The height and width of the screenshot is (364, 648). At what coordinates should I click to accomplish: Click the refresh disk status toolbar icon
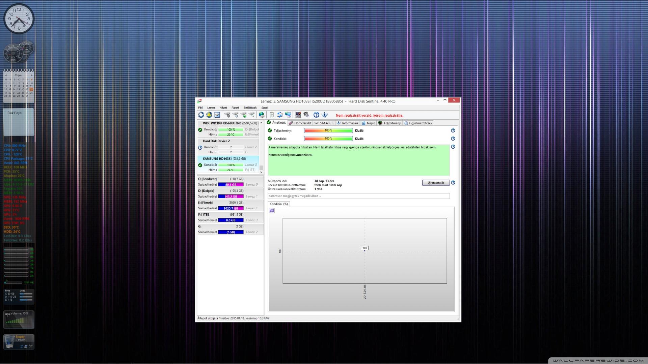coord(201,115)
